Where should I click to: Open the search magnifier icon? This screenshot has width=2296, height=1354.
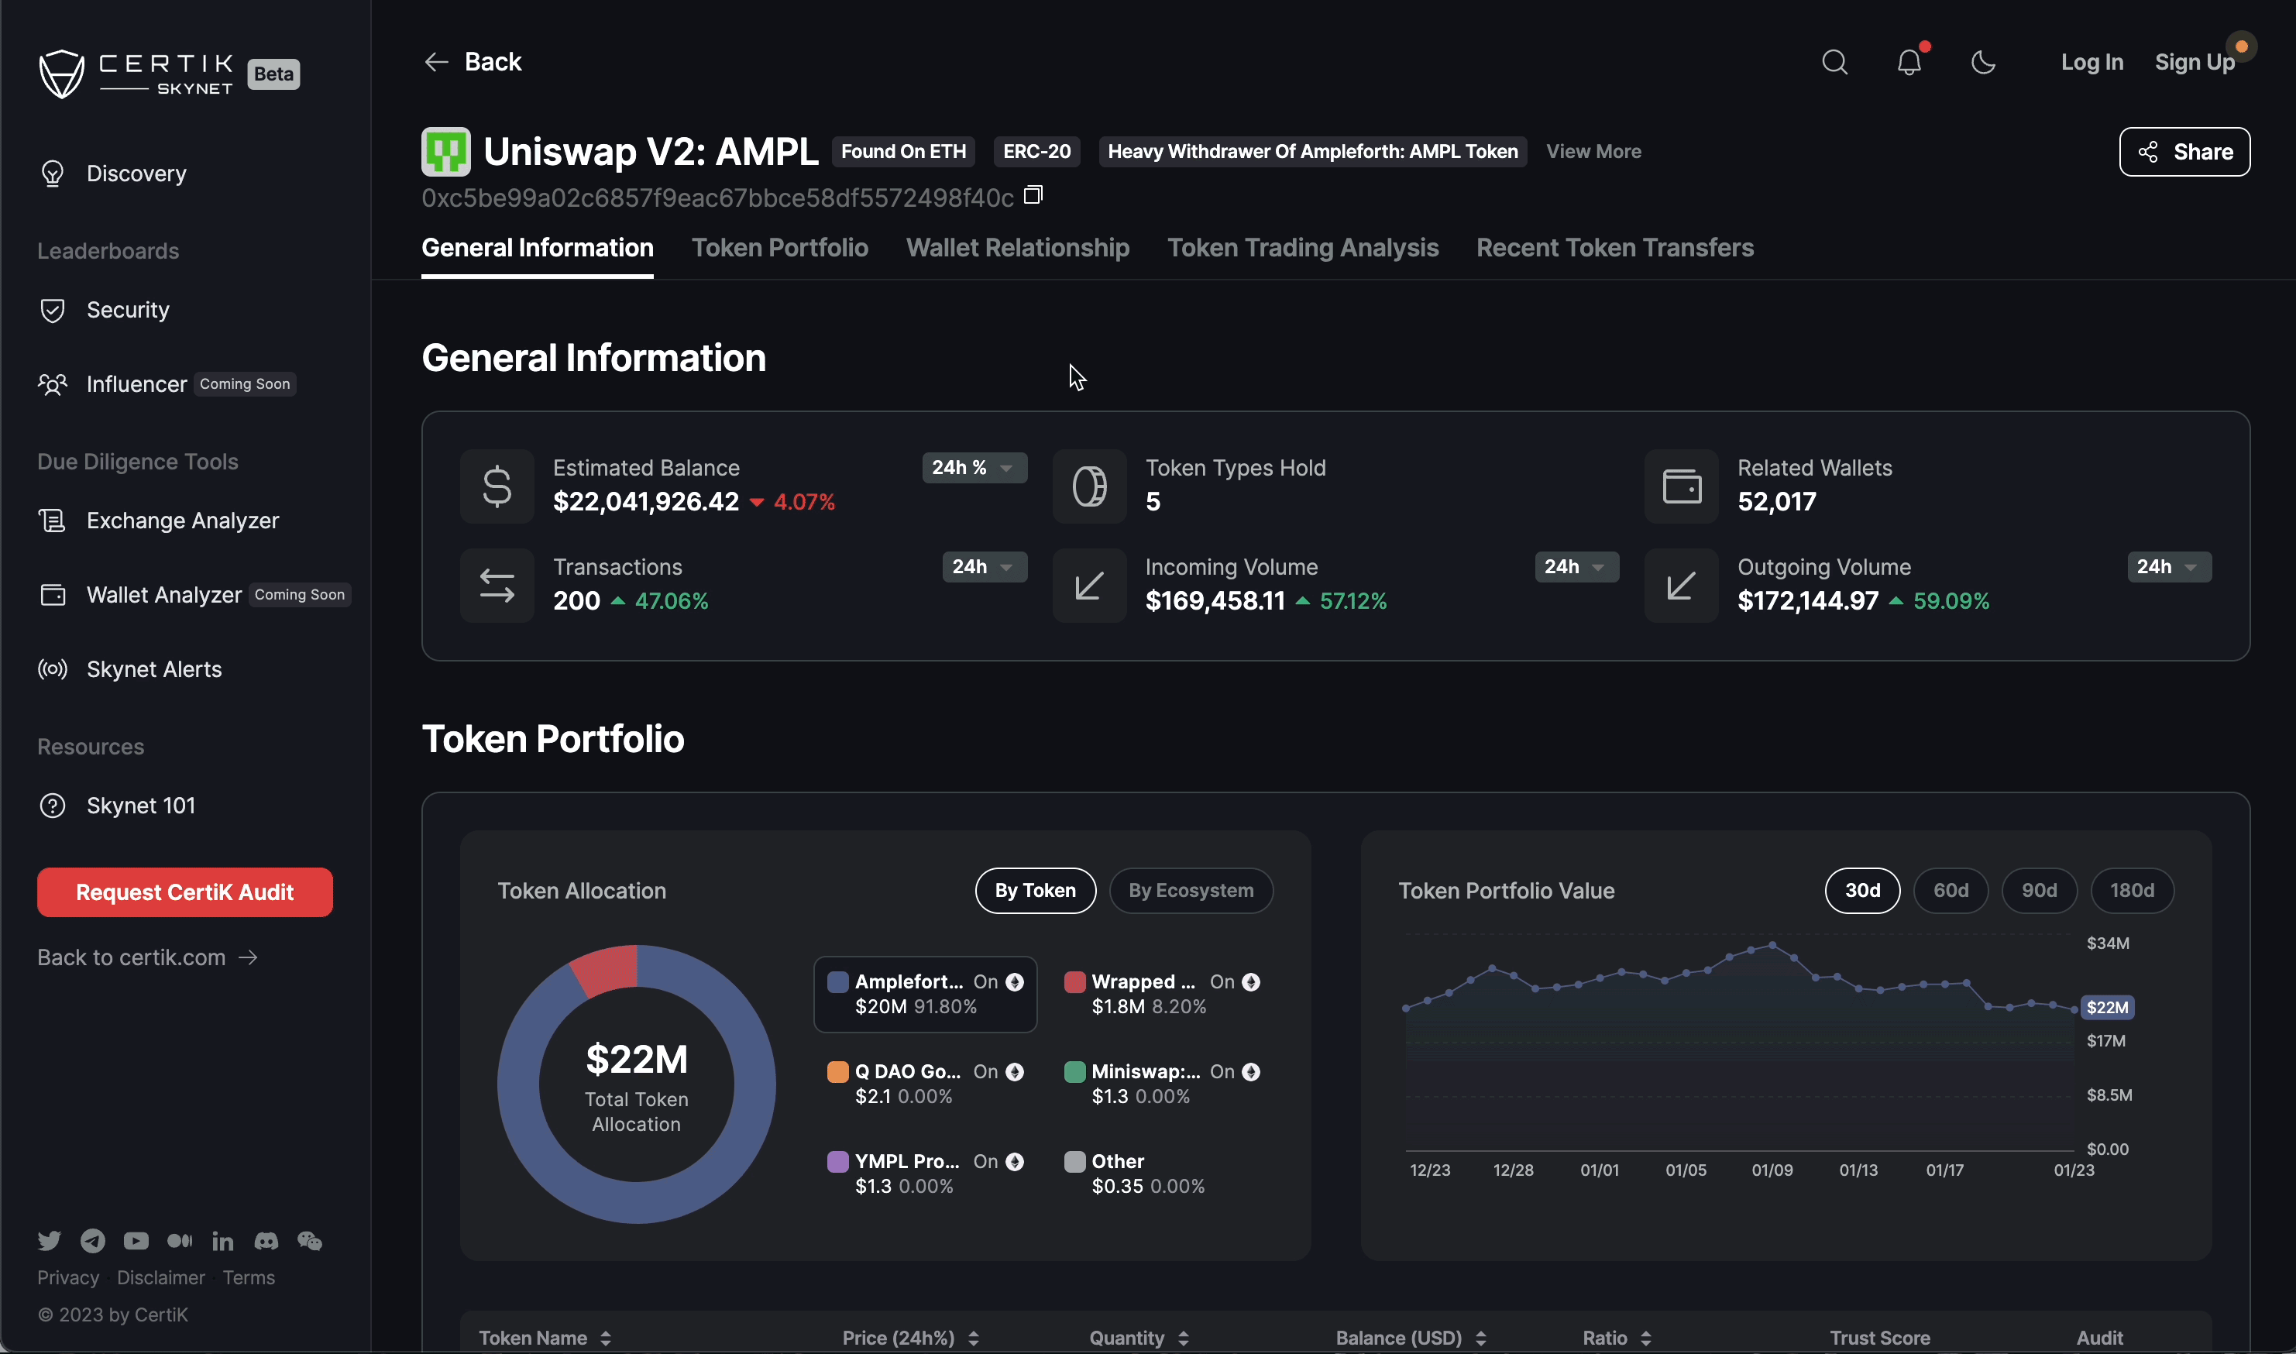tap(1834, 62)
